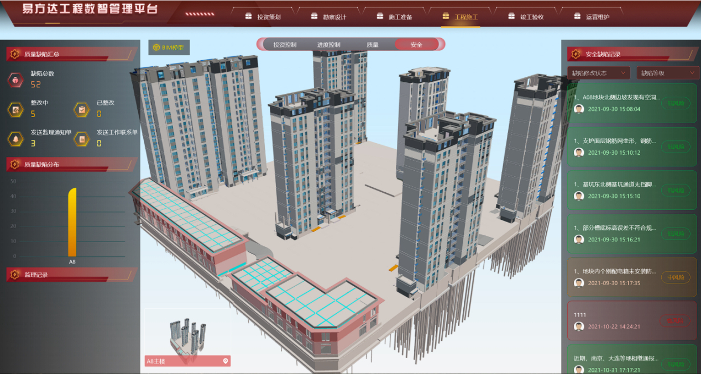Open the 竣工验收 top navigation tab
The image size is (701, 374).
[x=526, y=17]
